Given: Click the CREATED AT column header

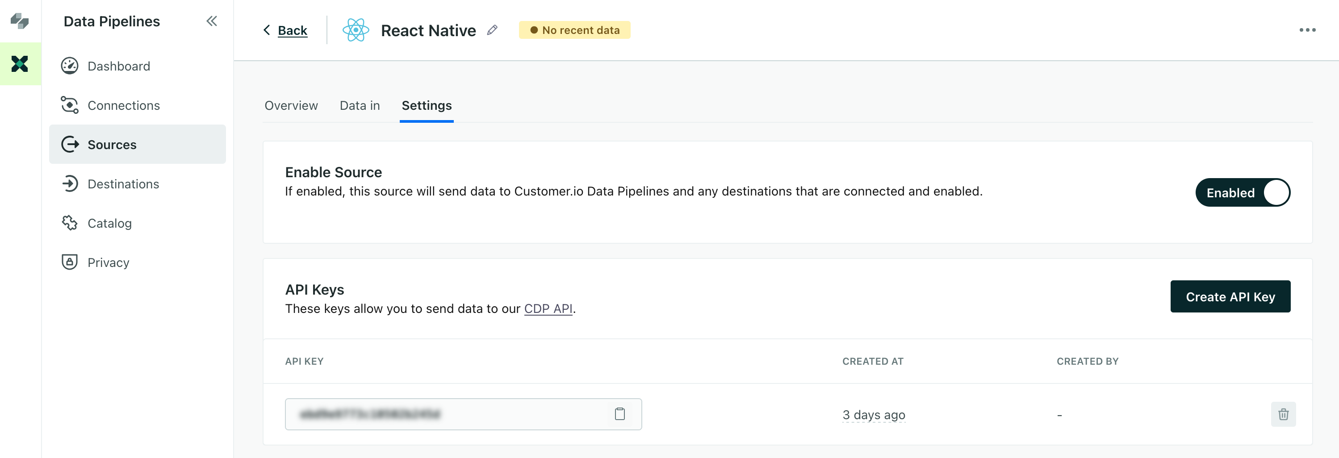Looking at the screenshot, I should (x=873, y=361).
